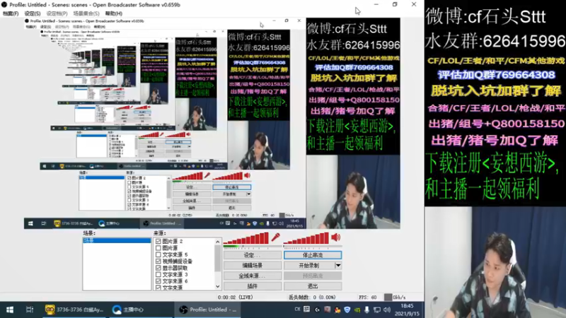Mute desktop audio via speaker icon
Screen dimensions: 566x318
336,237
